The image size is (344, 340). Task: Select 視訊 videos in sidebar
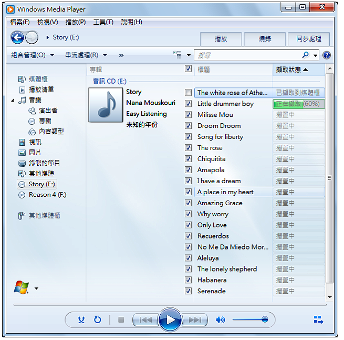coord(30,142)
